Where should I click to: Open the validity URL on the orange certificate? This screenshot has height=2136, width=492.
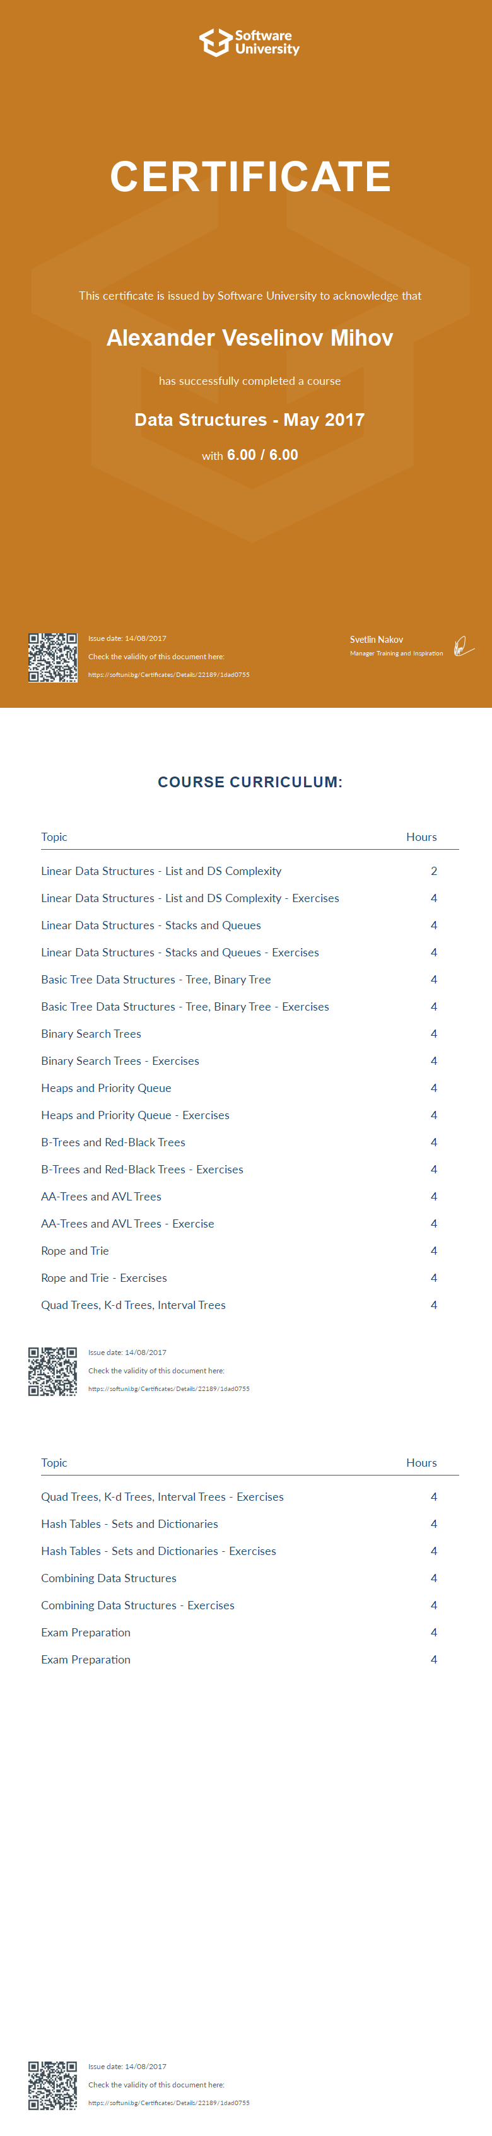click(x=168, y=675)
